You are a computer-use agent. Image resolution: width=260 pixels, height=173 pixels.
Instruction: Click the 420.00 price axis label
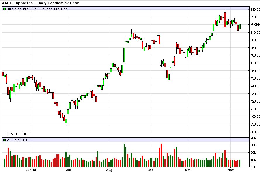point(255,101)
